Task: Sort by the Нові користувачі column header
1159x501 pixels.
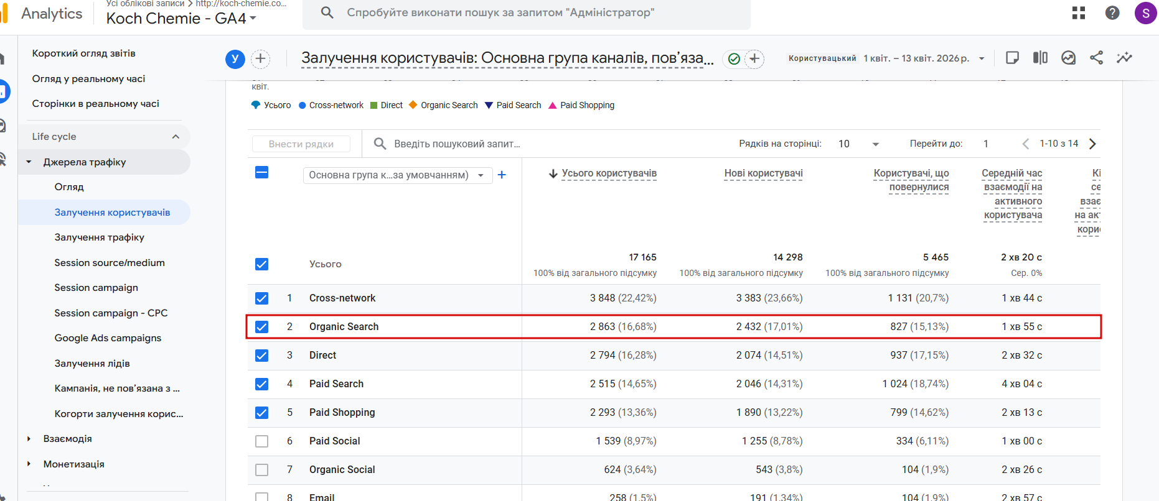Action: [763, 173]
